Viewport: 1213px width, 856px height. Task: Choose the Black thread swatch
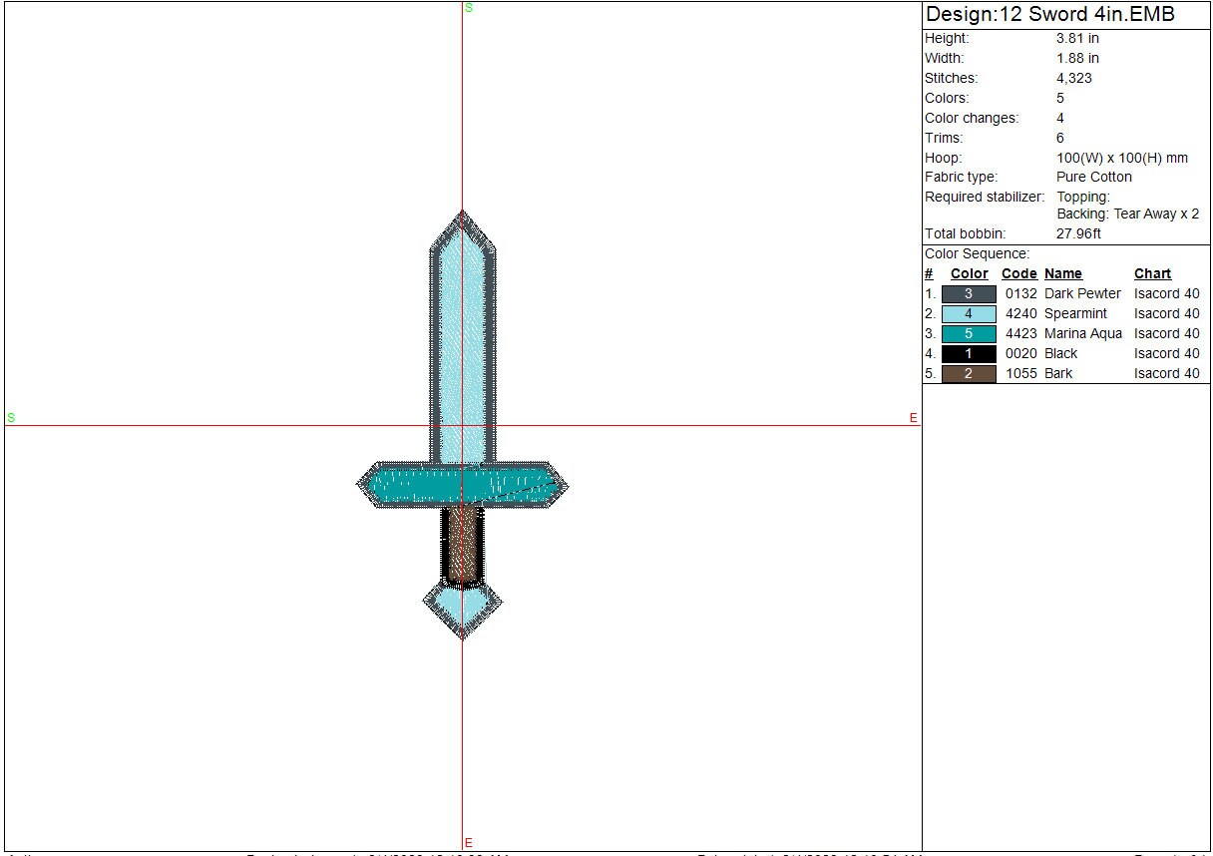coord(968,354)
